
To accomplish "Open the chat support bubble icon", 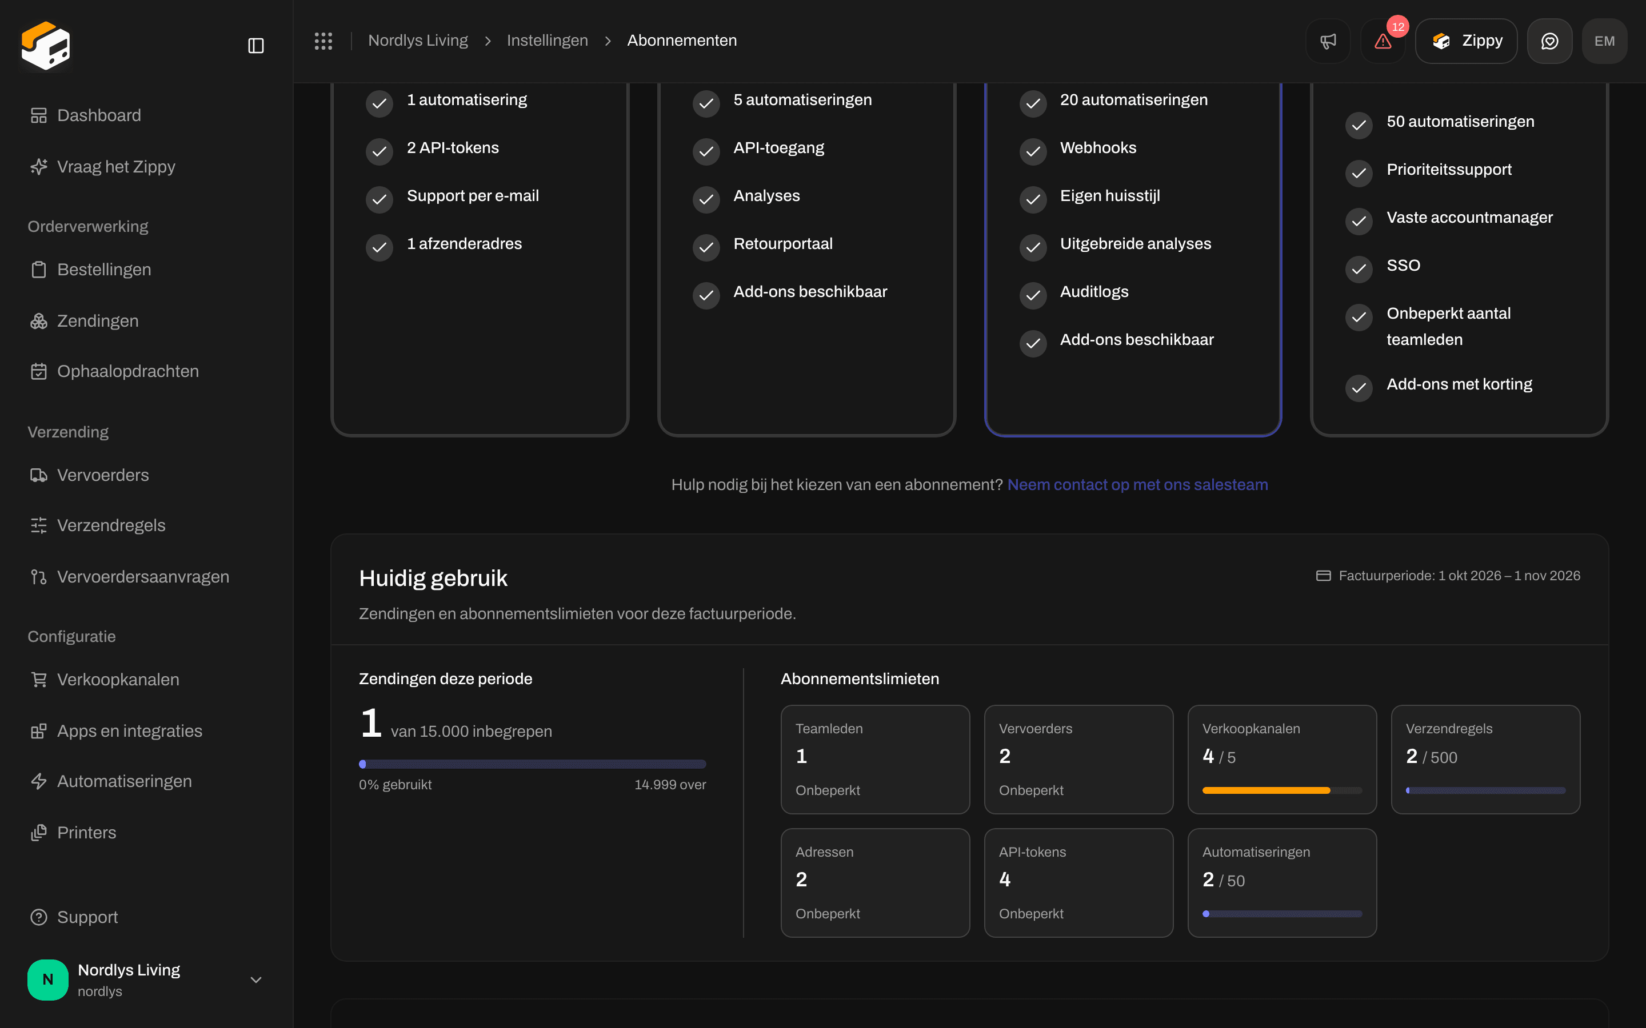I will [x=1549, y=41].
